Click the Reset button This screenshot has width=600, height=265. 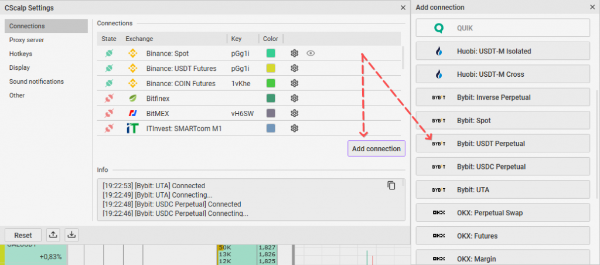coord(23,235)
